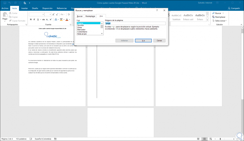Click Reemplazar in the Edición group
The height and width of the screenshot is (141, 244).
click(219, 17)
